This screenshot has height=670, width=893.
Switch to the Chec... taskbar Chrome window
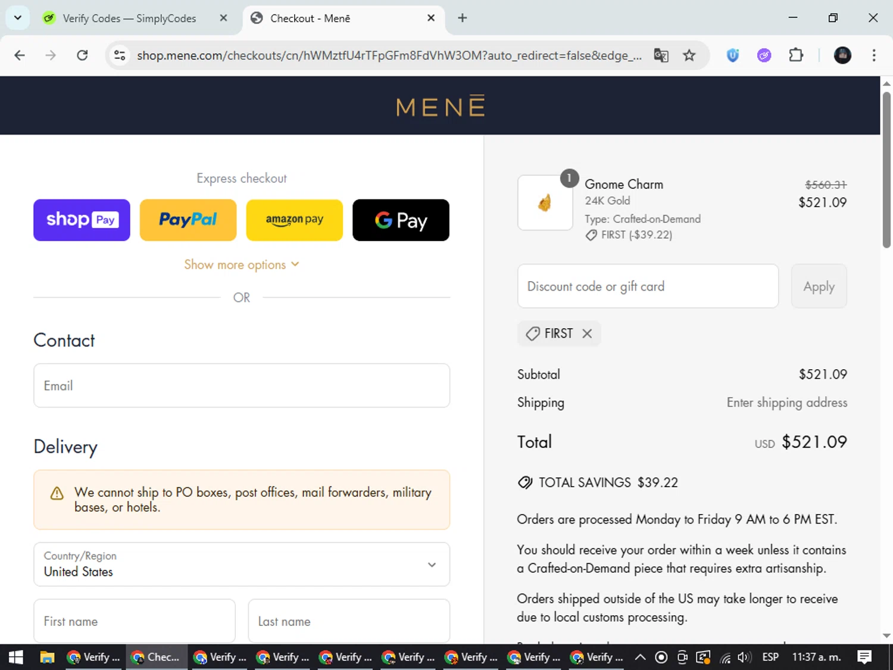tap(156, 657)
